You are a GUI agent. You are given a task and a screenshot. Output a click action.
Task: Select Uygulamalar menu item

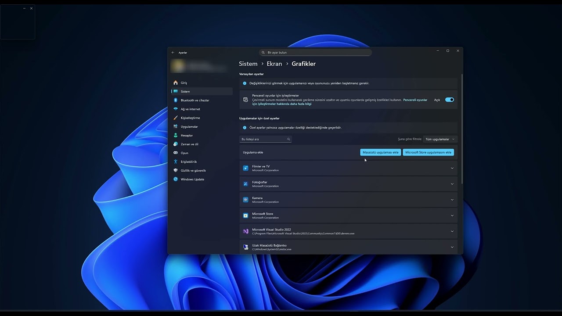coord(202,126)
